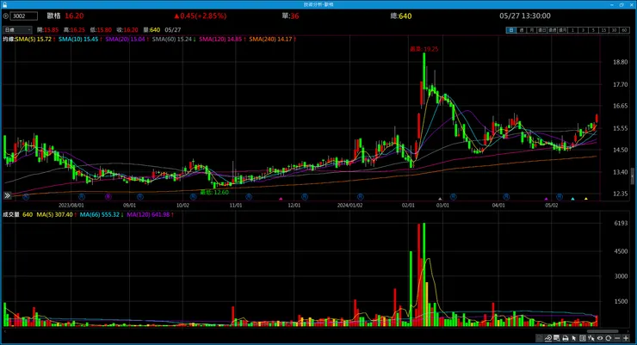This screenshot has height=345, width=637.
Task: Click the stock code field showing 3002
Action: click(x=24, y=15)
